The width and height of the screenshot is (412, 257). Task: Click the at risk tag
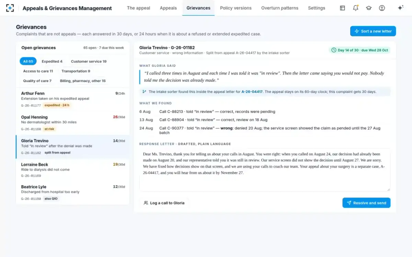tap(49, 129)
